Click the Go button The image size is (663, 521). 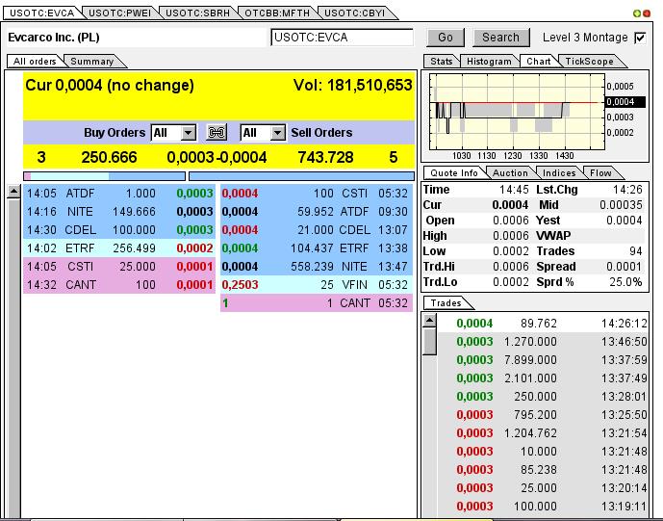pos(446,38)
